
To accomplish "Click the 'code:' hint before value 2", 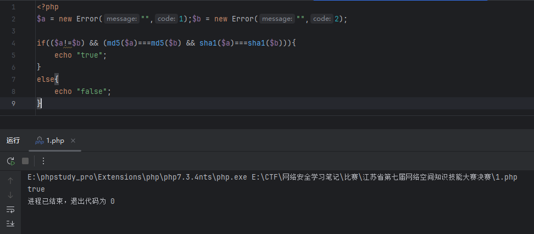I will point(321,19).
